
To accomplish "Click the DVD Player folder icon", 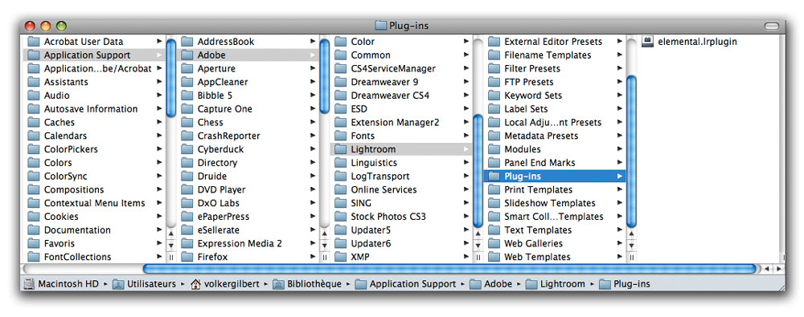I will (x=187, y=189).
